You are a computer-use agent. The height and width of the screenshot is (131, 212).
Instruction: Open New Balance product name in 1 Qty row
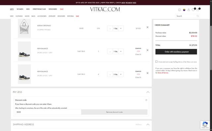pos(42,49)
